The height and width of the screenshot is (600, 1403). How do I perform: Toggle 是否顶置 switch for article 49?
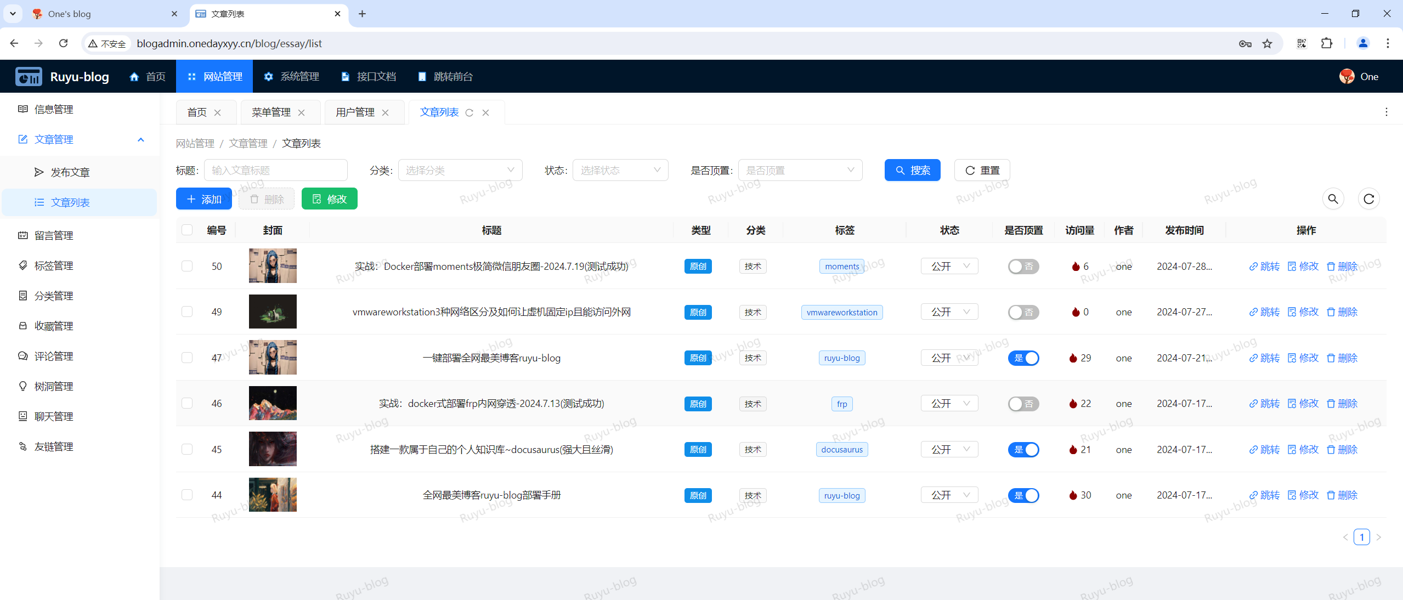click(x=1023, y=312)
